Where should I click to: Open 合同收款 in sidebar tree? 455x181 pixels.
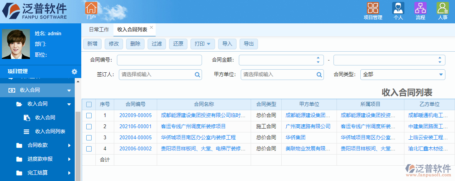(x=38, y=145)
